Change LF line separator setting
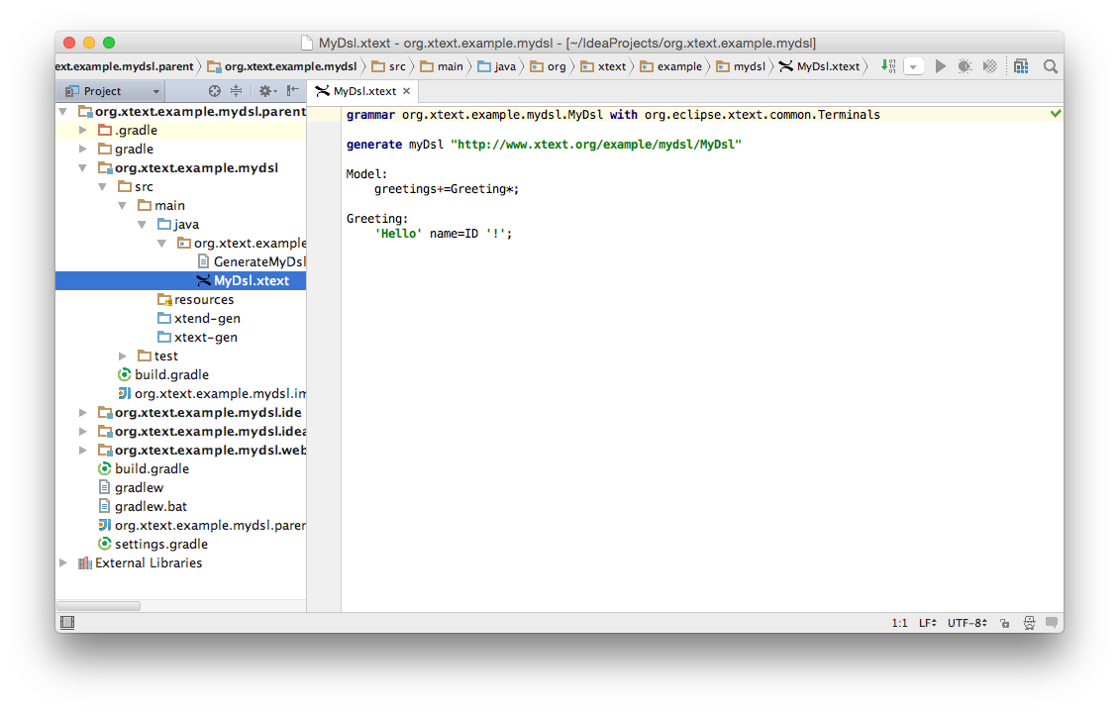Viewport: 1119px width, 712px height. coord(927,623)
